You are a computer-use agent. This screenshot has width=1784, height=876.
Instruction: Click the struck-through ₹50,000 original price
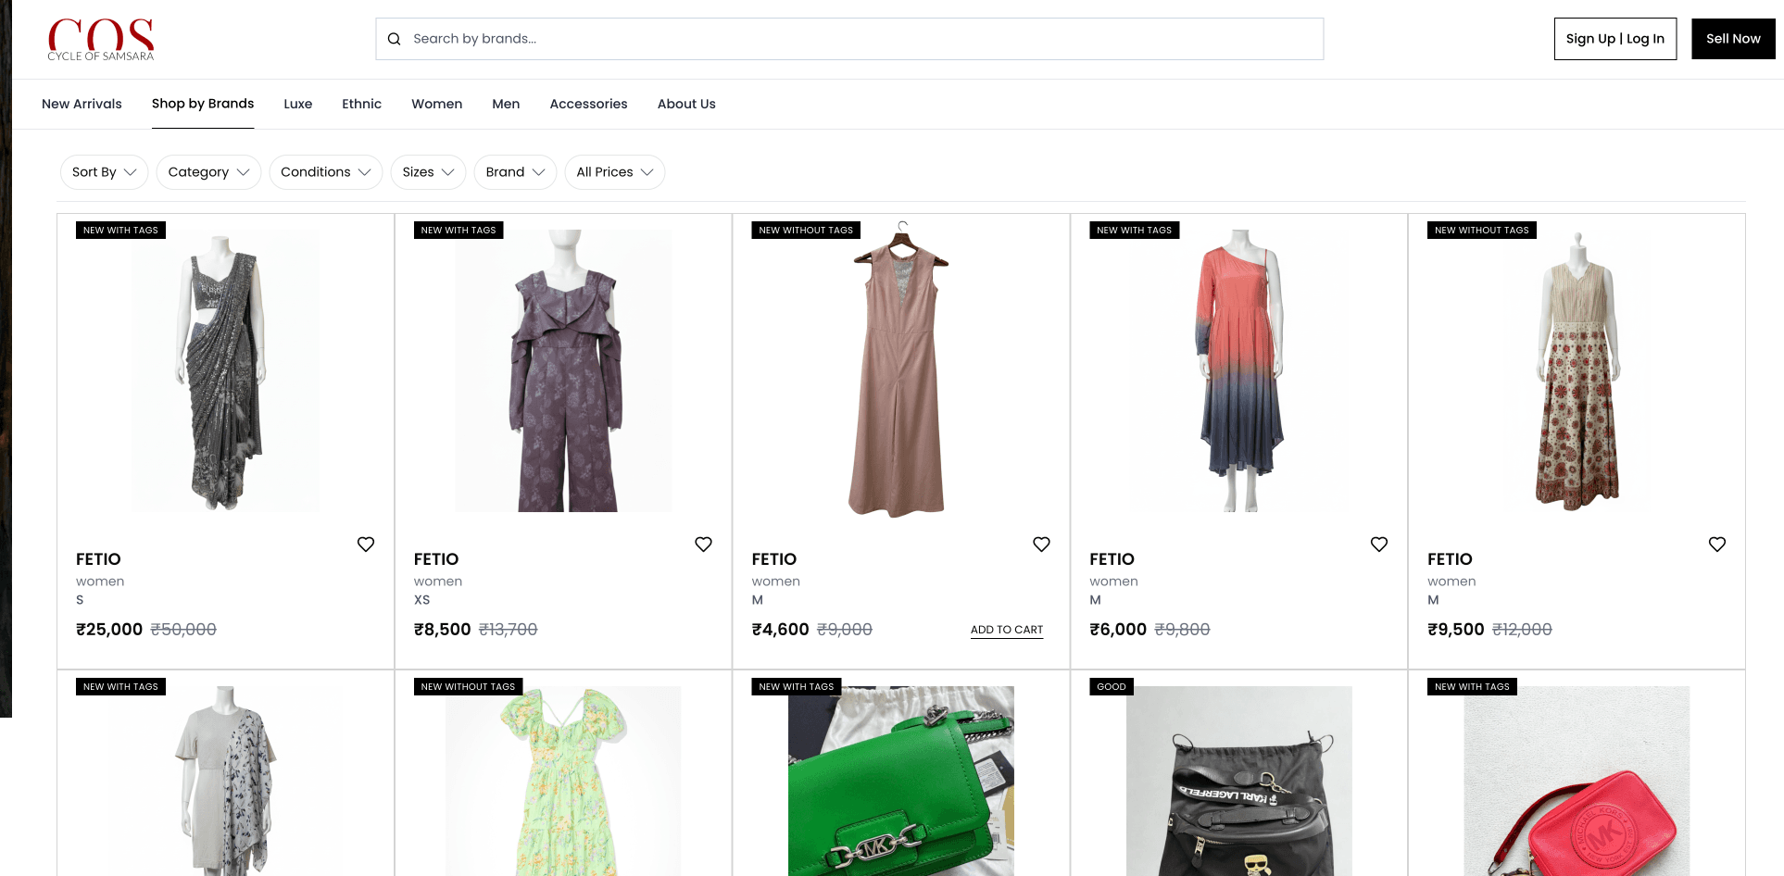click(x=183, y=630)
